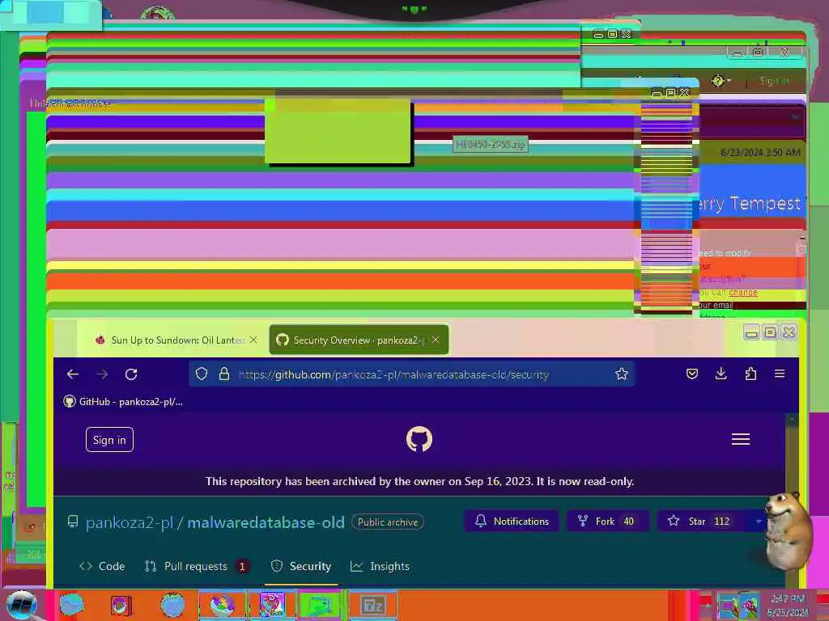
Task: Open the 7-Zip taskbar button
Action: point(372,605)
